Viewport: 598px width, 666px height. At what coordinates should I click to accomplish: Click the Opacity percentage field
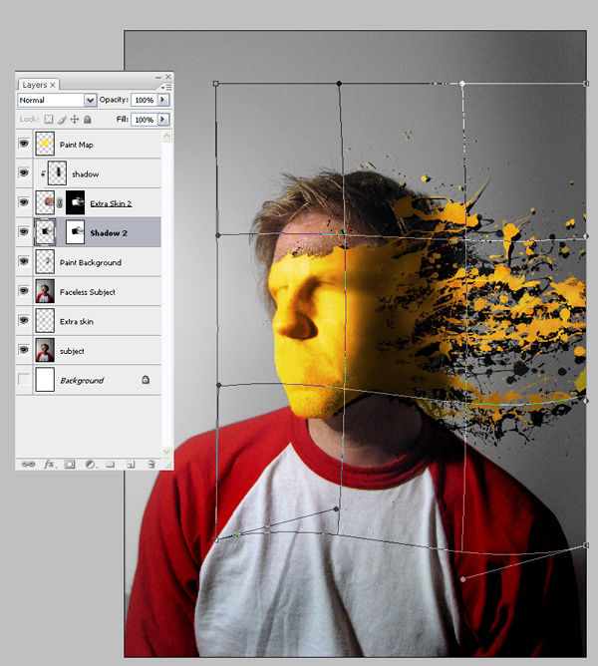pyautogui.click(x=144, y=100)
